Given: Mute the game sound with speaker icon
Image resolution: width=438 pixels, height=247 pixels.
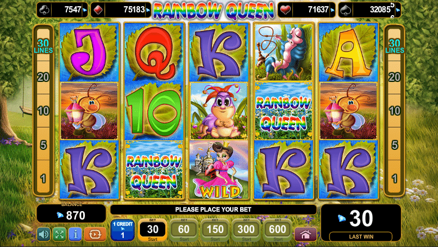Looking at the screenshot, I should 44,234.
